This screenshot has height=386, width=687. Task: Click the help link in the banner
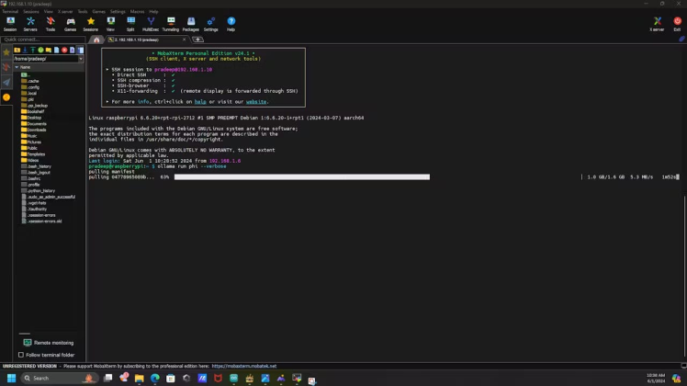click(x=200, y=102)
